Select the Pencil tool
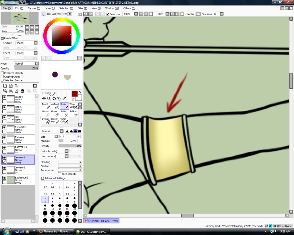The width and height of the screenshot is (294, 235). pos(46,106)
